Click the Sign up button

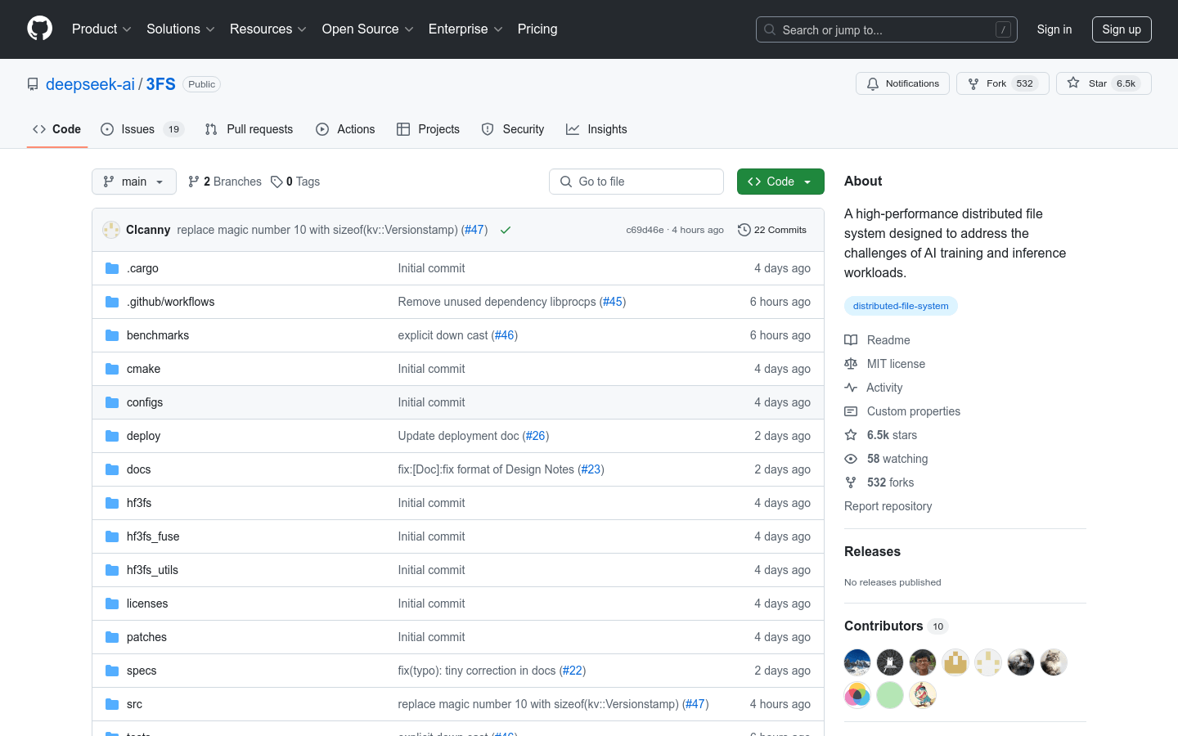tap(1122, 29)
